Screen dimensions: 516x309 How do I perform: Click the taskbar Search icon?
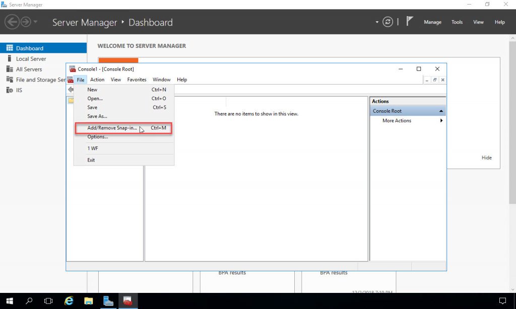click(x=29, y=300)
